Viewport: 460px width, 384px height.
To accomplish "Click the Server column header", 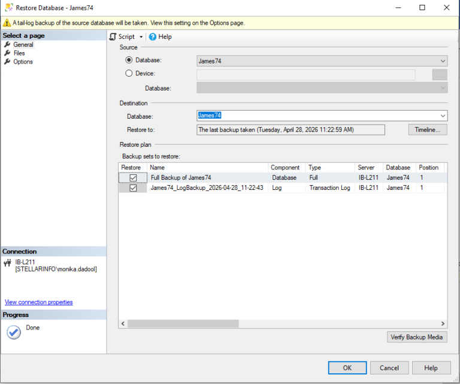I will (x=368, y=168).
